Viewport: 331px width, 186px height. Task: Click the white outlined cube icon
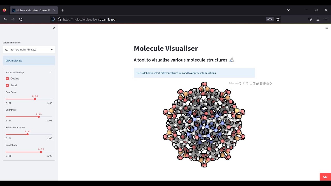[254, 83]
